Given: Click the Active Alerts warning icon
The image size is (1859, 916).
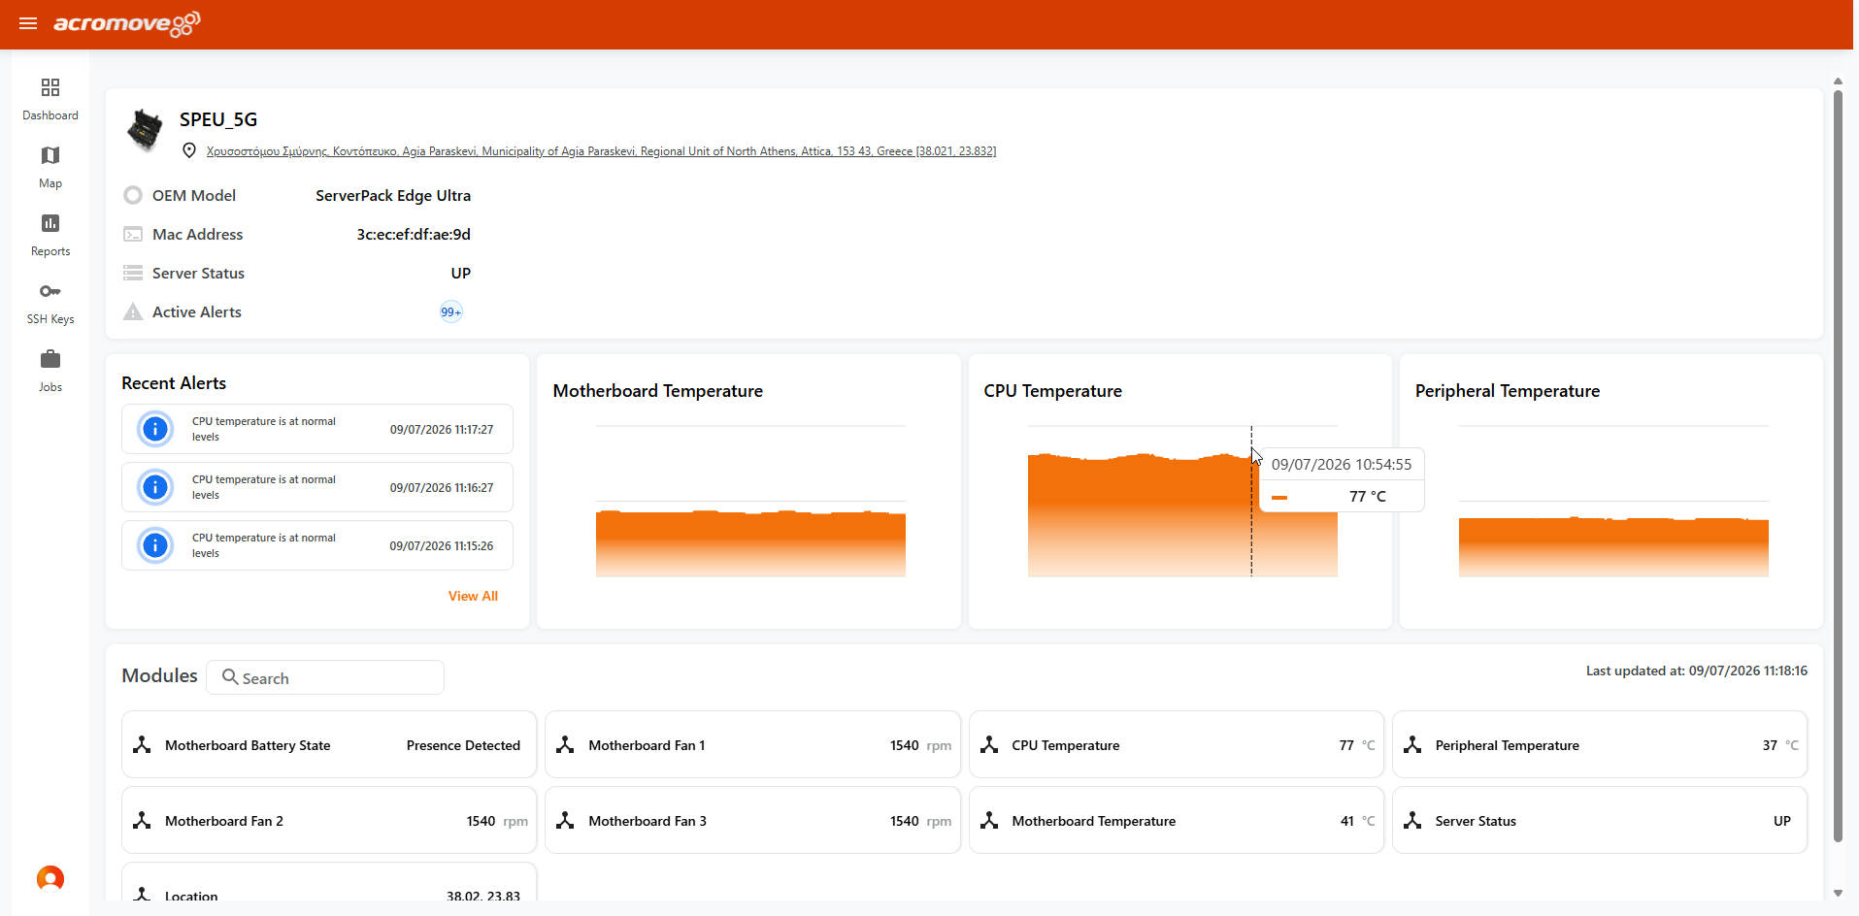Looking at the screenshot, I should tap(133, 311).
